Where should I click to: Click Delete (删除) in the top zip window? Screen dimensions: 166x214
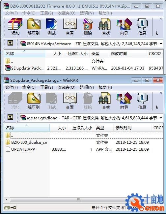(x=88, y=27)
